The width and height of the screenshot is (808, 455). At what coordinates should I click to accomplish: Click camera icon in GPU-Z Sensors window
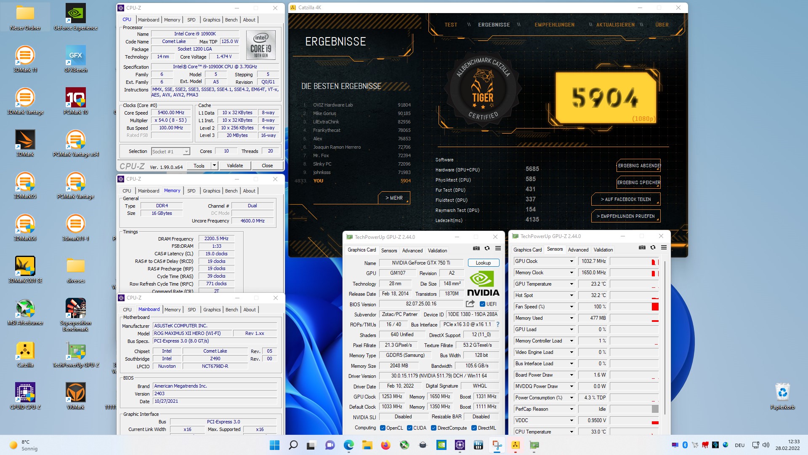642,247
